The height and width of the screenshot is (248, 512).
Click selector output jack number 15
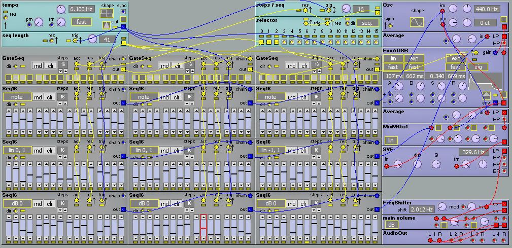[376, 42]
